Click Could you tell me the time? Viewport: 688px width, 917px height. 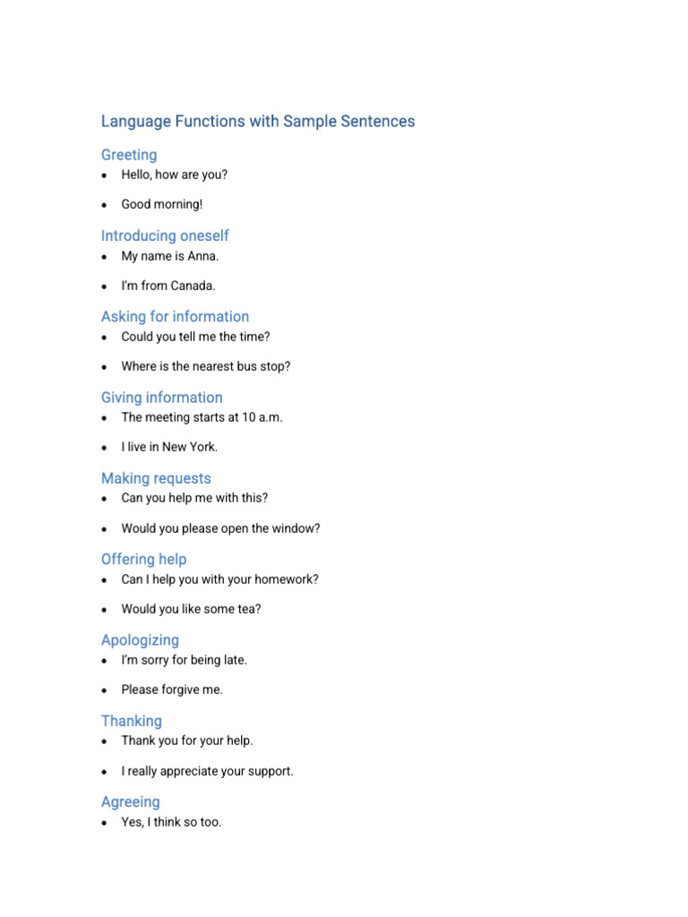(x=195, y=337)
